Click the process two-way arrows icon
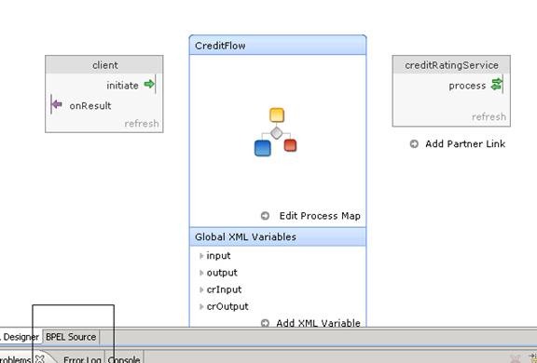This screenshot has height=363, width=537. point(497,84)
